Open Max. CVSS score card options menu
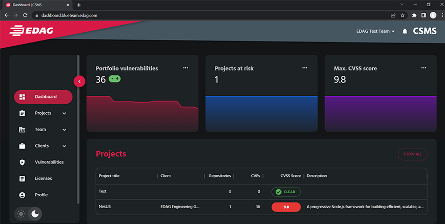Viewport: 445px width, 224px height. coord(423,68)
